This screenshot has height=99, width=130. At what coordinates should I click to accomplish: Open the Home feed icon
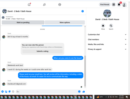(29, 4)
